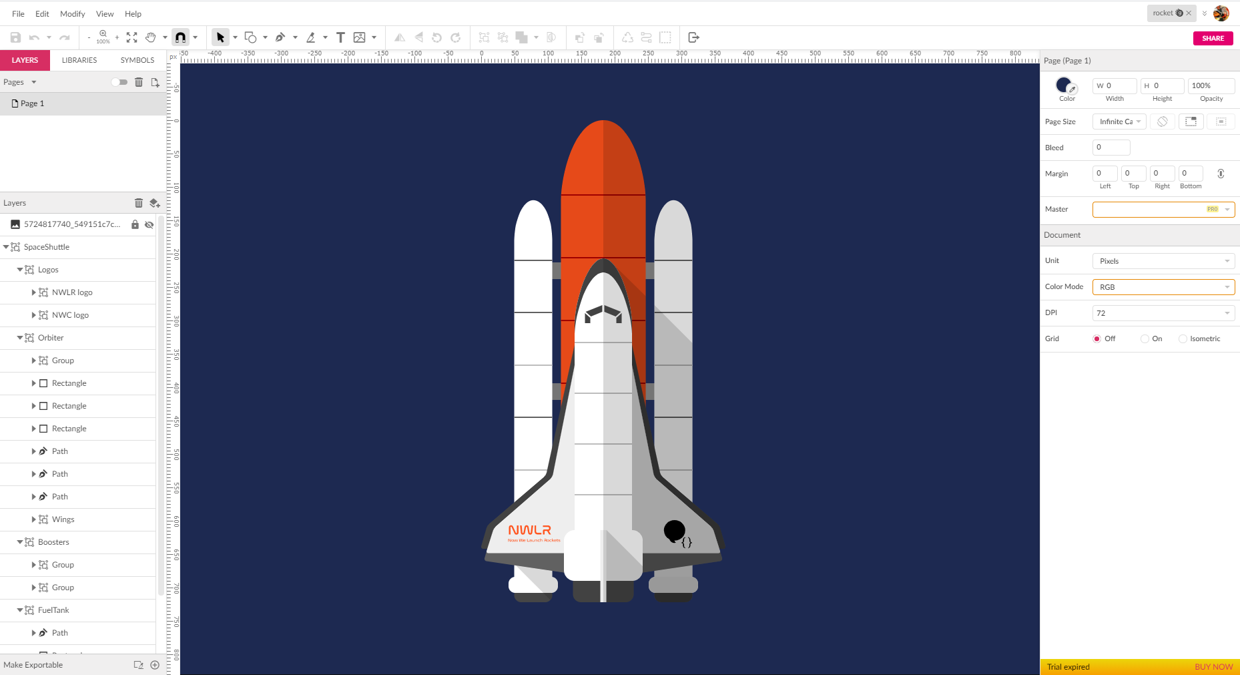Image resolution: width=1240 pixels, height=675 pixels.
Task: Select the Shape tool
Action: tap(250, 37)
